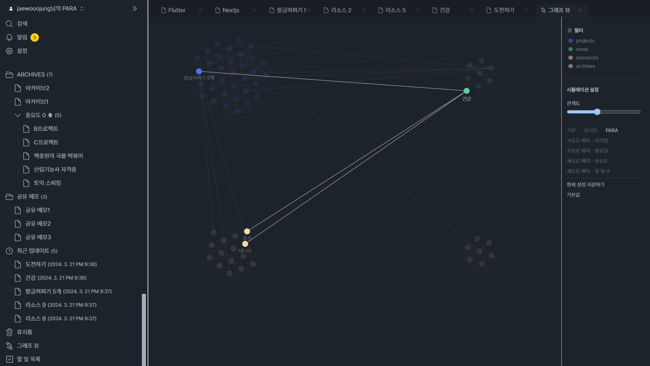The height and width of the screenshot is (366, 650).
Task: Collapse the ARCHIVES folder section
Action: point(9,75)
